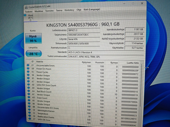The height and width of the screenshot is (127, 170).
Task: Select the Erase Count text
Action: click(42, 98)
